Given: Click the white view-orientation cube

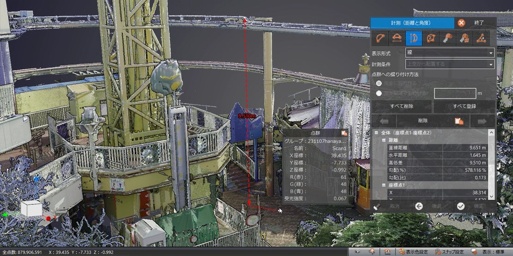Looking at the screenshot, I should 32,208.
